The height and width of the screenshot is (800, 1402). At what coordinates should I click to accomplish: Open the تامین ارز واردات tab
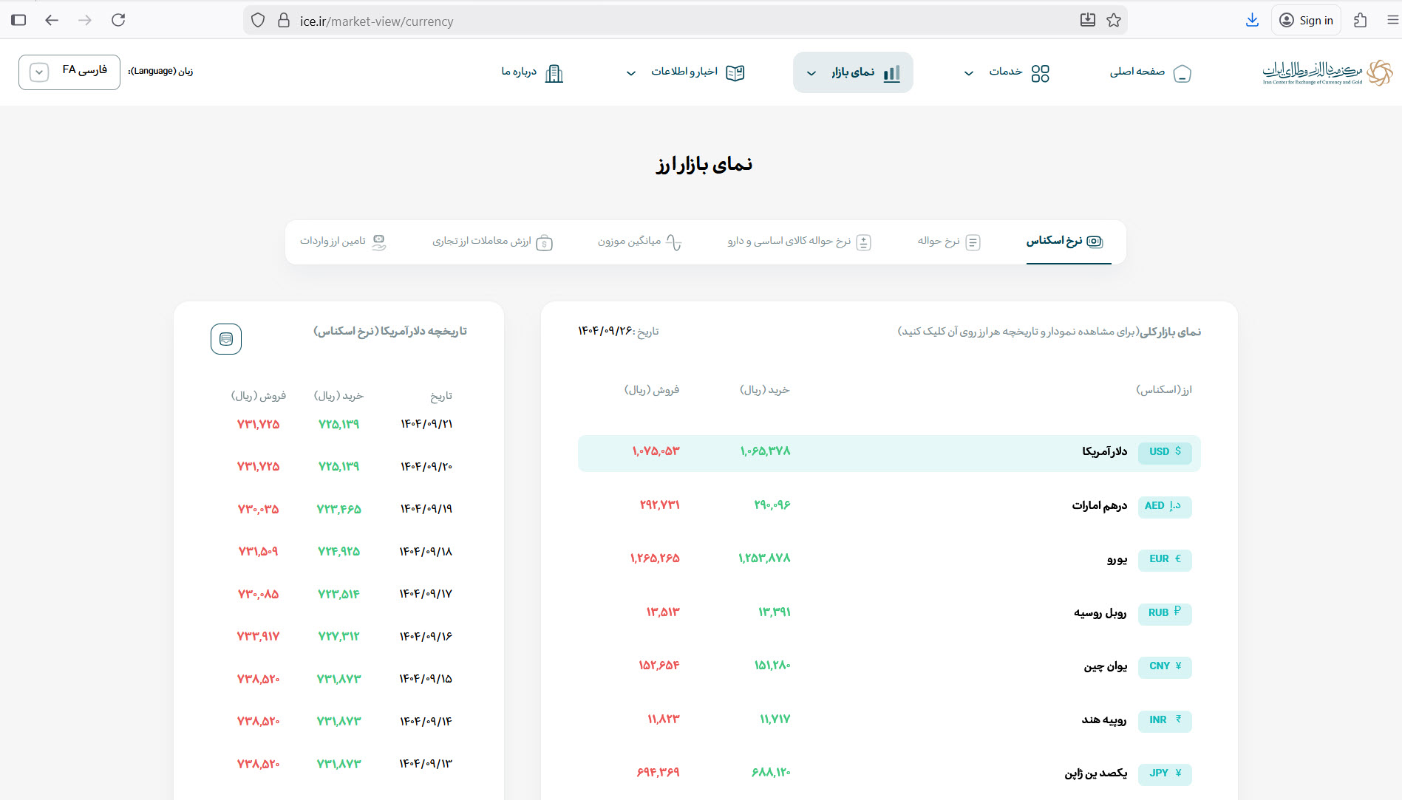pos(343,242)
